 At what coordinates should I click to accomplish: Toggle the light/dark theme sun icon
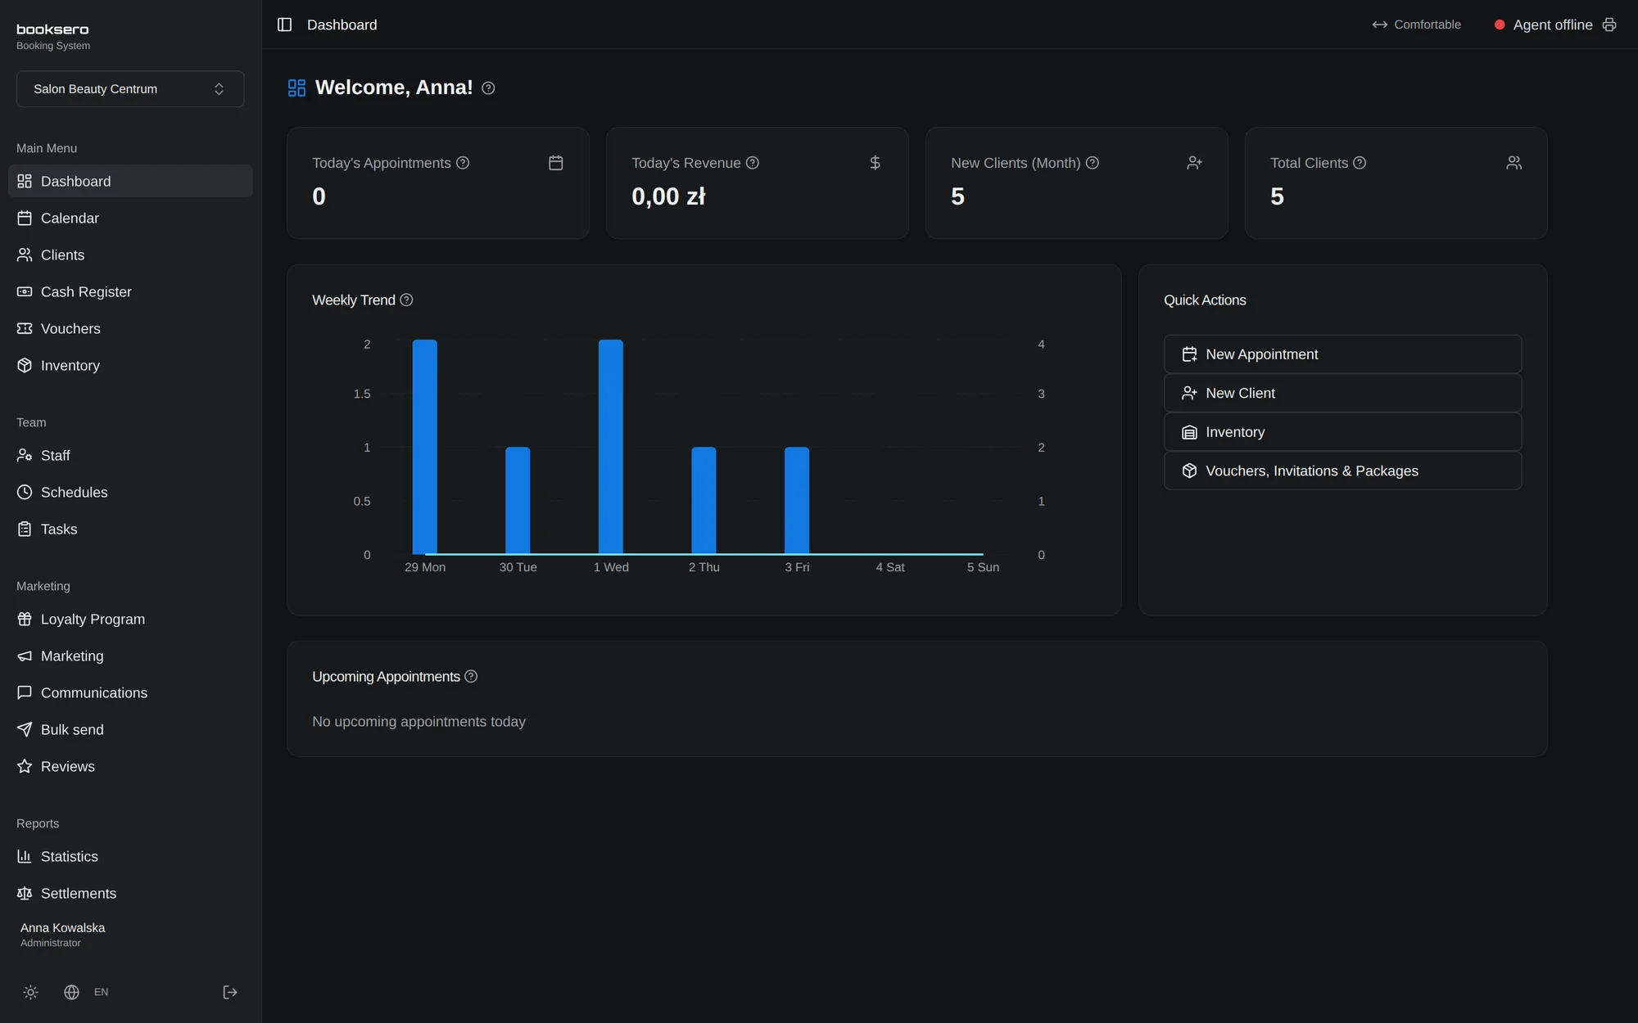click(x=31, y=992)
